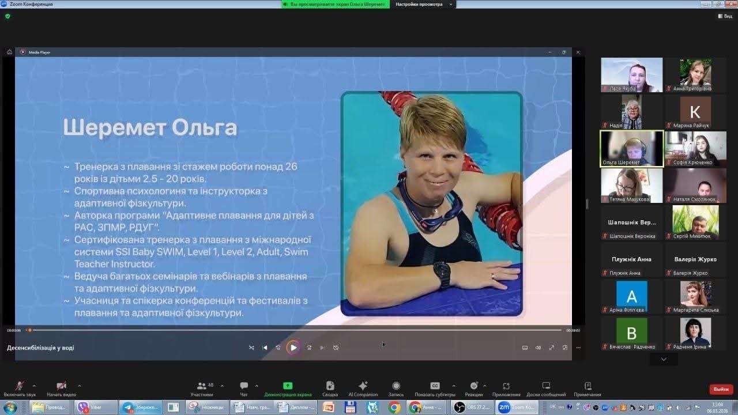Open the 'Реакции' reactions picker
This screenshot has width=738, height=415.
[x=473, y=387]
